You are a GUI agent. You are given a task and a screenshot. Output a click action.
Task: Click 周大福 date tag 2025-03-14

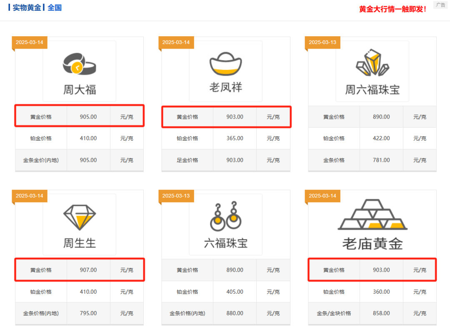pos(29,42)
